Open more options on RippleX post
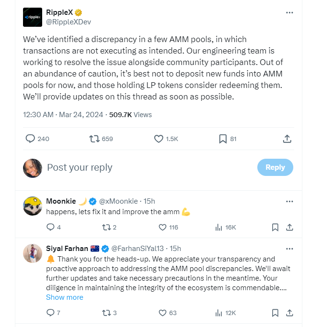This screenshot has width=311, height=327. tap(289, 12)
